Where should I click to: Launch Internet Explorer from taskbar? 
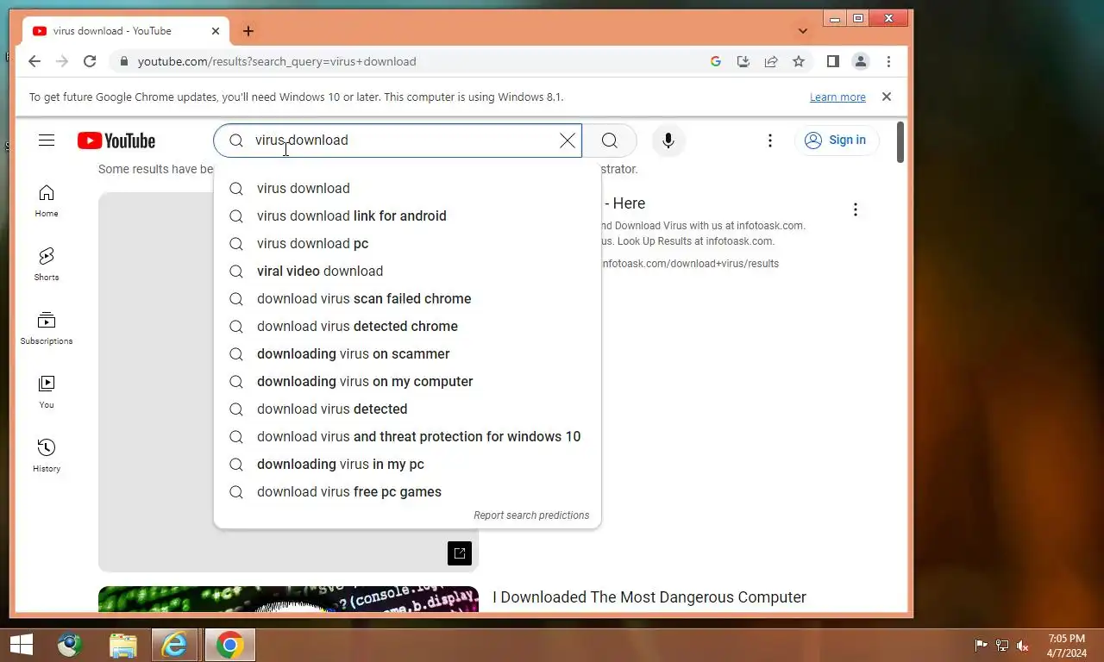point(175,645)
